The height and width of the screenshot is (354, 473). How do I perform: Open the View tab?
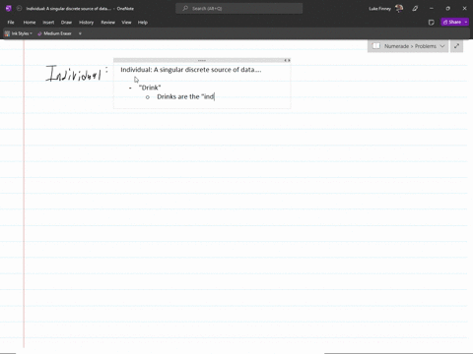coord(126,23)
